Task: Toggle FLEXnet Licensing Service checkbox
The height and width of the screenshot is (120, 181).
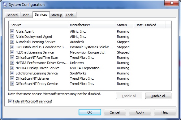Action: [12, 52]
